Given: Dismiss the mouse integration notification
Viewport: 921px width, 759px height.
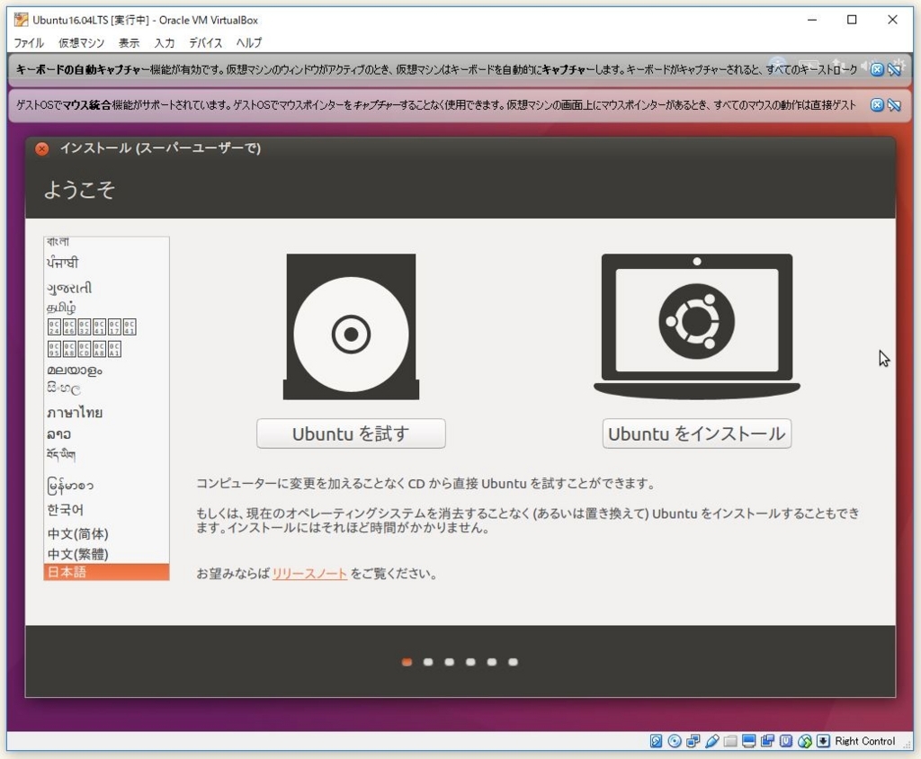Looking at the screenshot, I should pyautogui.click(x=876, y=105).
